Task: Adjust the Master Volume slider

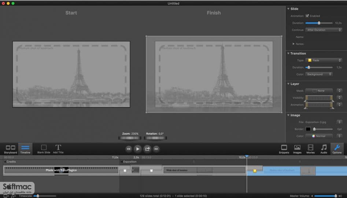Action: tap(326, 196)
